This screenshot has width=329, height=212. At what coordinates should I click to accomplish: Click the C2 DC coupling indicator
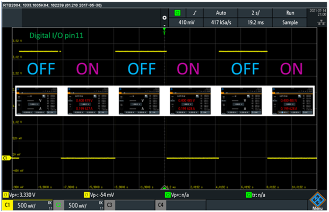pyautogui.click(x=101, y=203)
